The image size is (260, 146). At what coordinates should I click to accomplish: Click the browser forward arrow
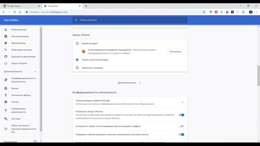tap(9, 12)
